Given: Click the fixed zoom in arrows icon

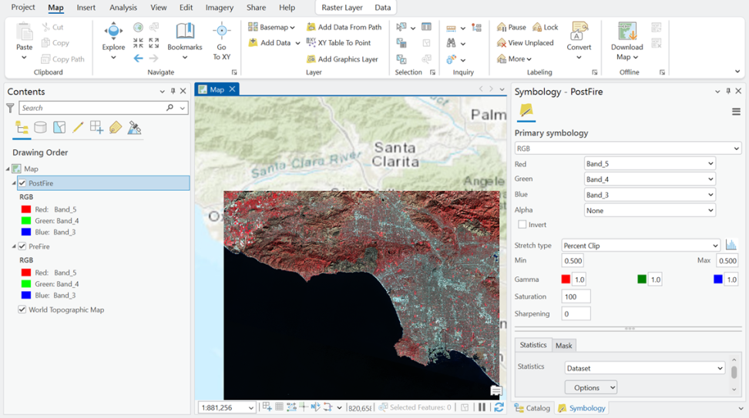Looking at the screenshot, I should point(138,43).
